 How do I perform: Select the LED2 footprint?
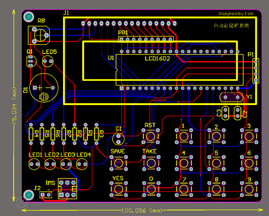coord(50,164)
